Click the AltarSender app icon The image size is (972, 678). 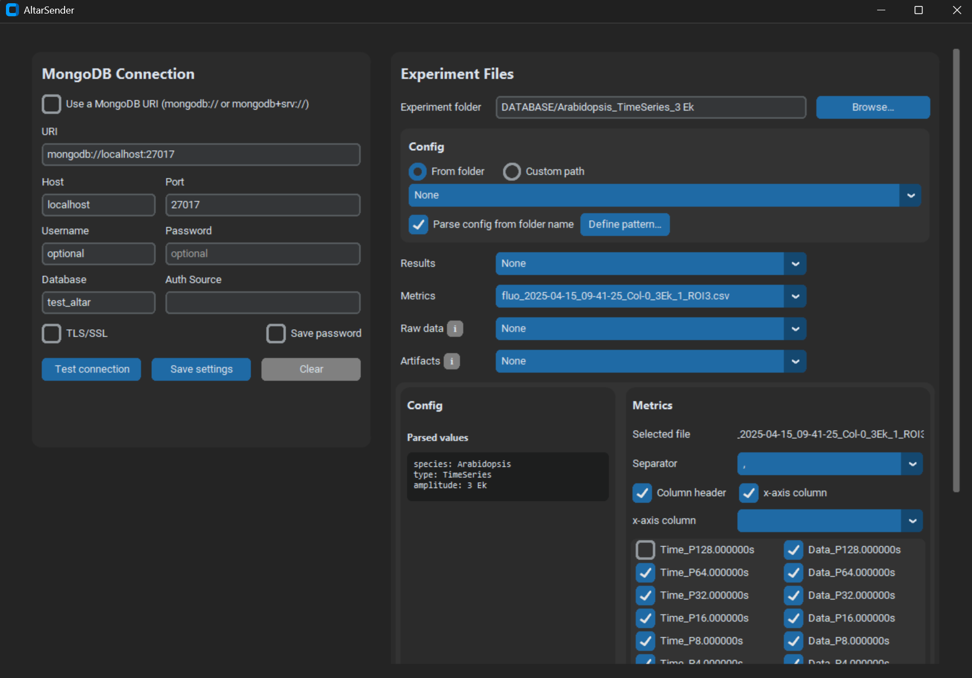(11, 10)
